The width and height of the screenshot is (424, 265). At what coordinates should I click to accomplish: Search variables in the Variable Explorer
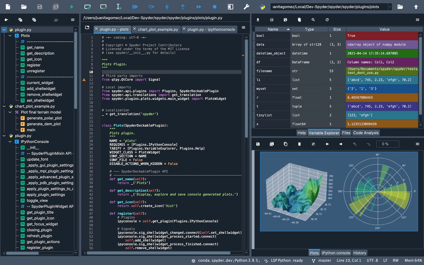pos(313,20)
